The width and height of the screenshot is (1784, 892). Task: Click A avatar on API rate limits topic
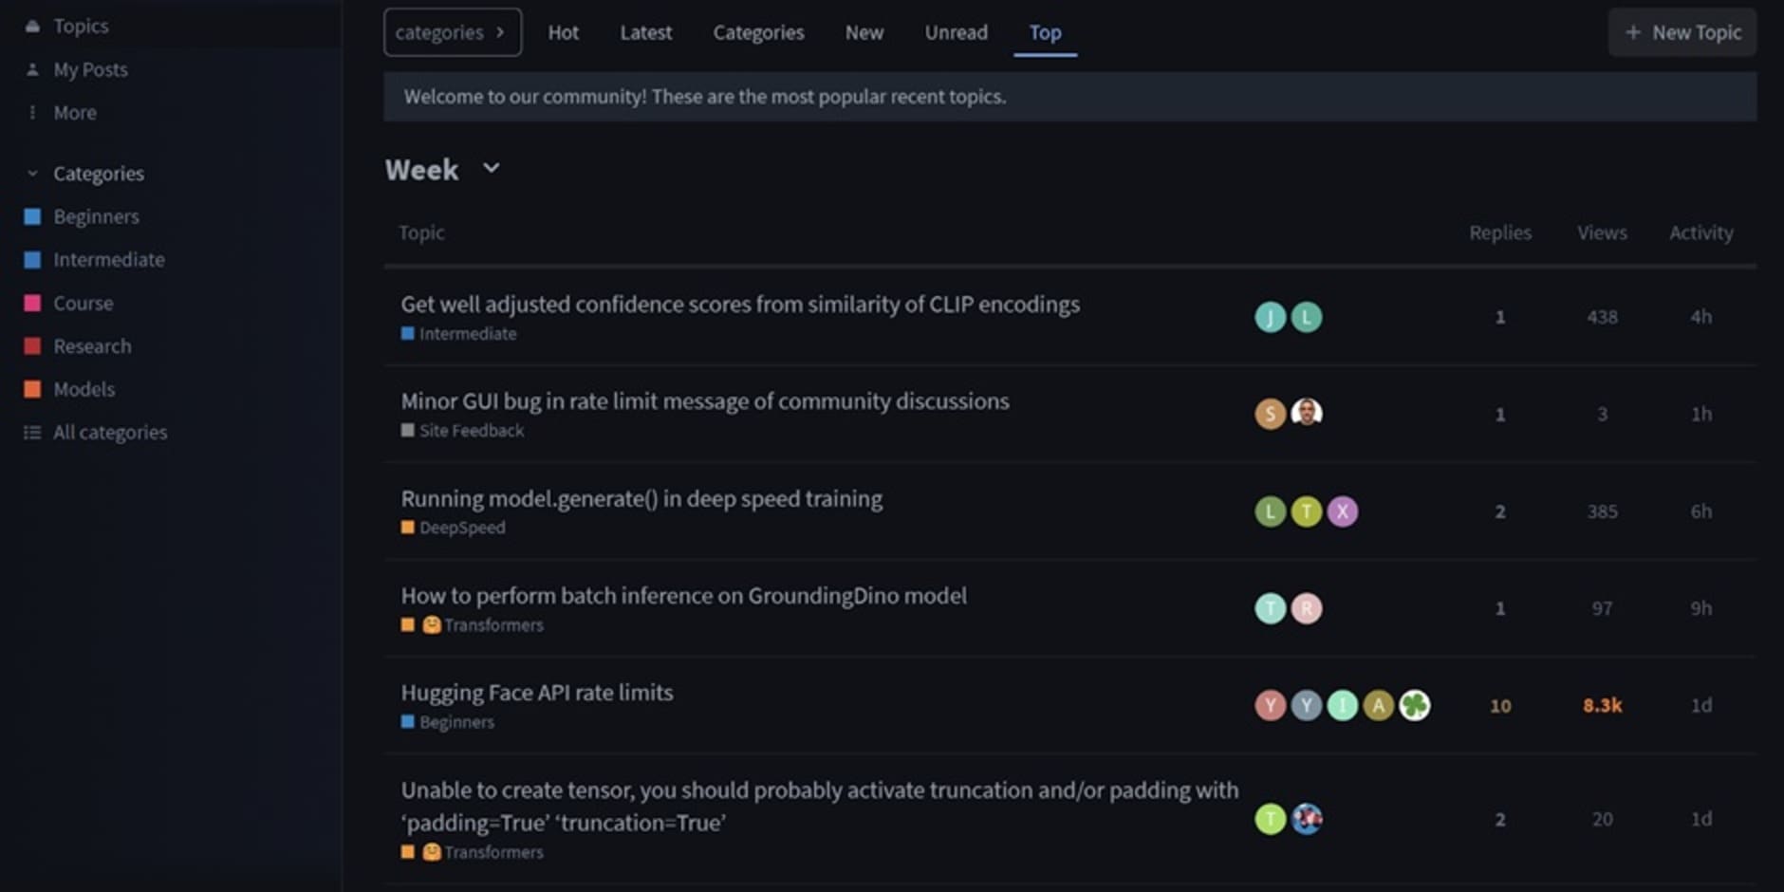tap(1378, 705)
